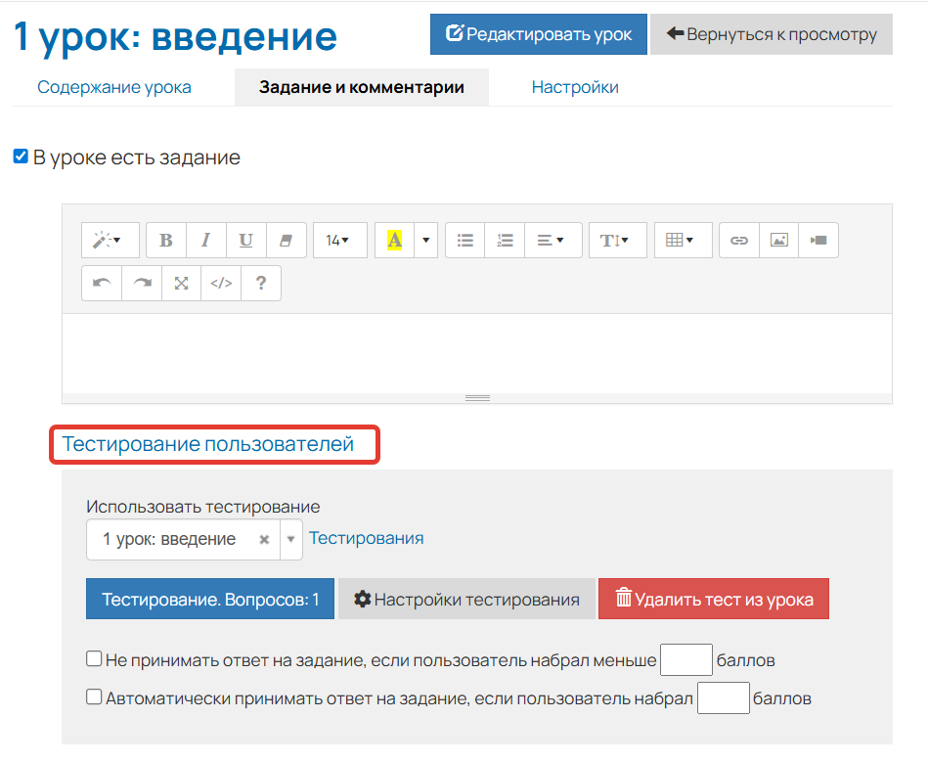Click 'Удалить тест из урока' button

tap(713, 599)
